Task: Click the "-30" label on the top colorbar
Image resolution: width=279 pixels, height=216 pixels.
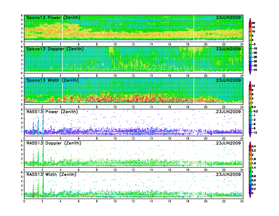Action: point(254,61)
